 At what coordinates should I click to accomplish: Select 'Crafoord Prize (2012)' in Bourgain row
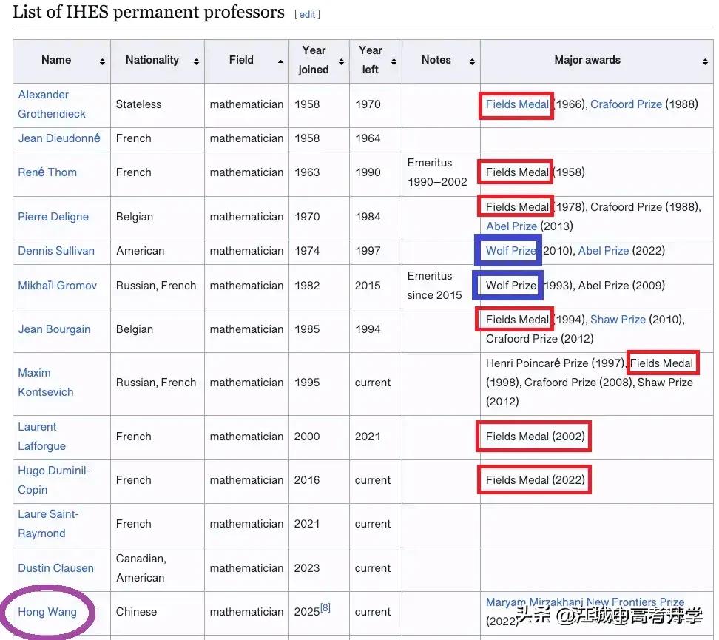540,339
